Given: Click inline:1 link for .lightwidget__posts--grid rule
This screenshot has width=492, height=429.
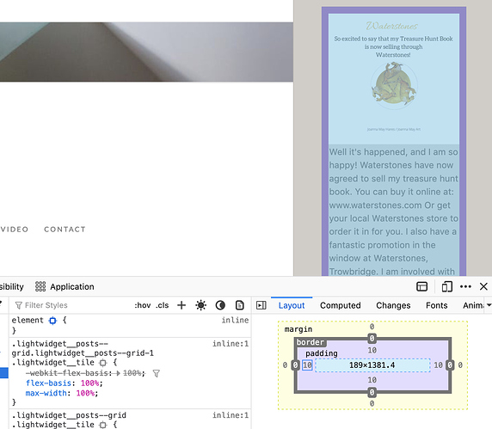Looking at the screenshot, I should click(x=231, y=415).
